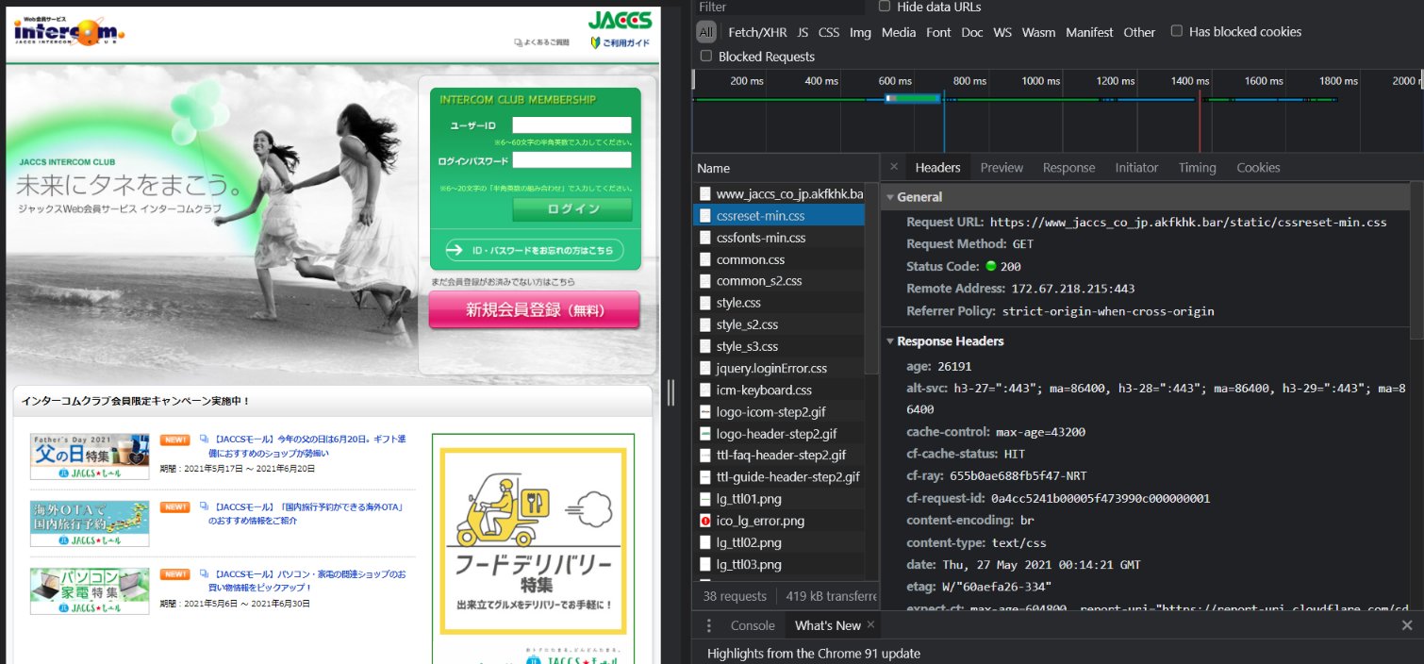The image size is (1424, 664).
Task: Switch to the Preview tab
Action: tap(1002, 168)
